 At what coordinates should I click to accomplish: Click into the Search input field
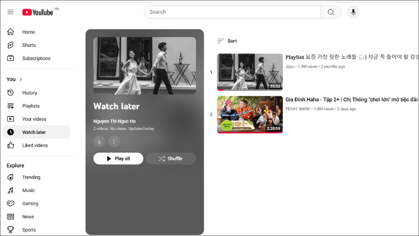point(232,12)
